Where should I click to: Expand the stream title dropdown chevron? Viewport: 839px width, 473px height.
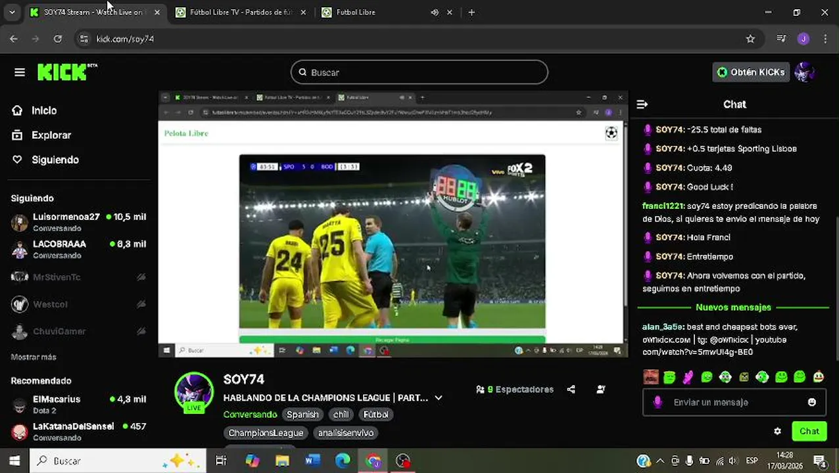point(439,398)
